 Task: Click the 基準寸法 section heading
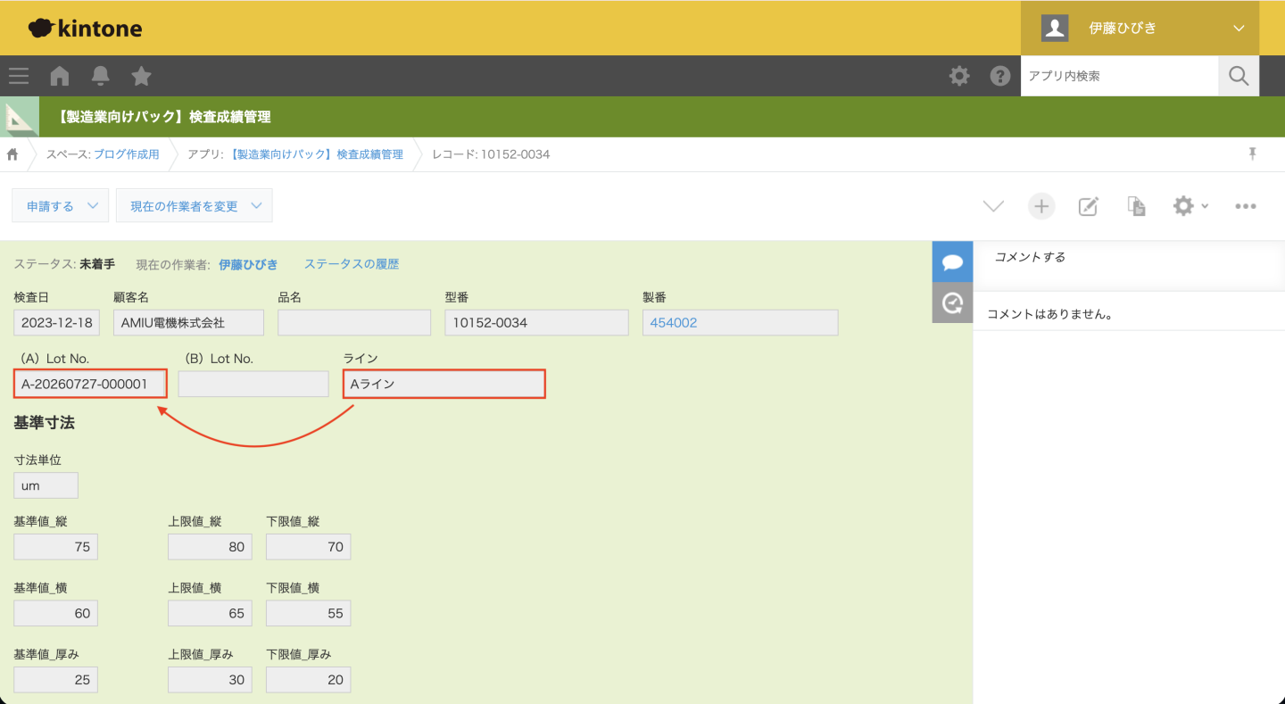point(44,423)
